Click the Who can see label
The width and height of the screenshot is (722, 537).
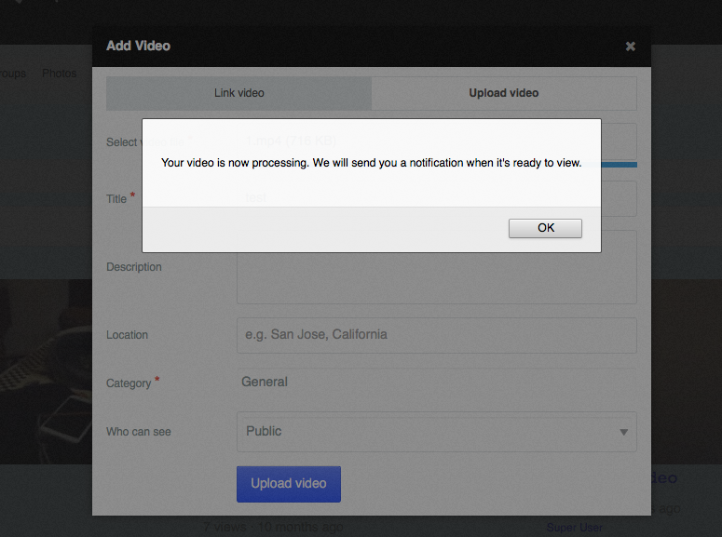[139, 432]
